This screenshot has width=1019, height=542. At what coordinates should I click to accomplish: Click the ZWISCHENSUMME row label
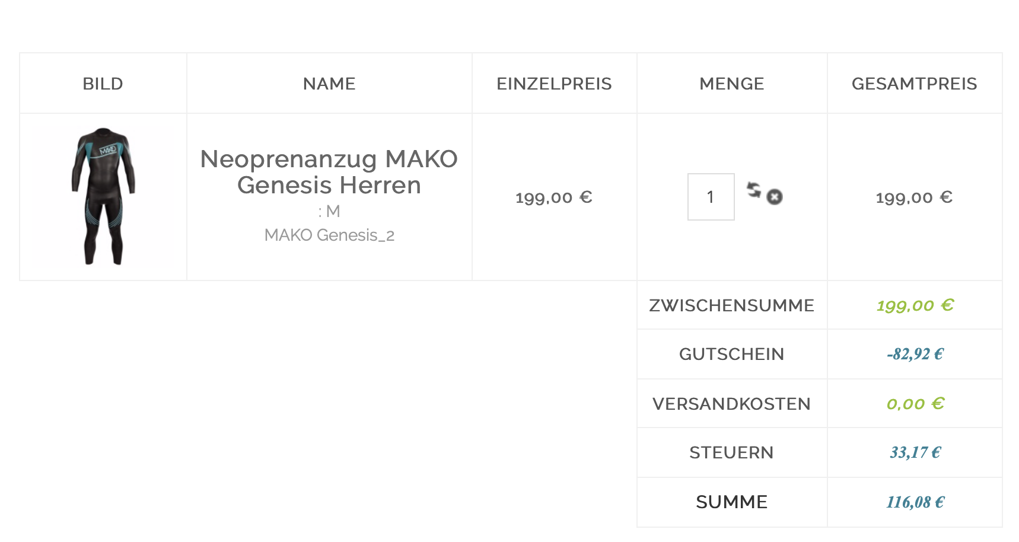click(x=731, y=305)
